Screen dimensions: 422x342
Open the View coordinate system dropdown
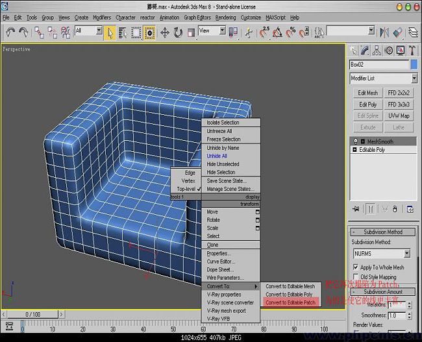click(222, 31)
